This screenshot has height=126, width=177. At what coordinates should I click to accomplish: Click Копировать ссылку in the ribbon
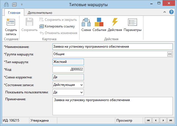tap(57, 26)
